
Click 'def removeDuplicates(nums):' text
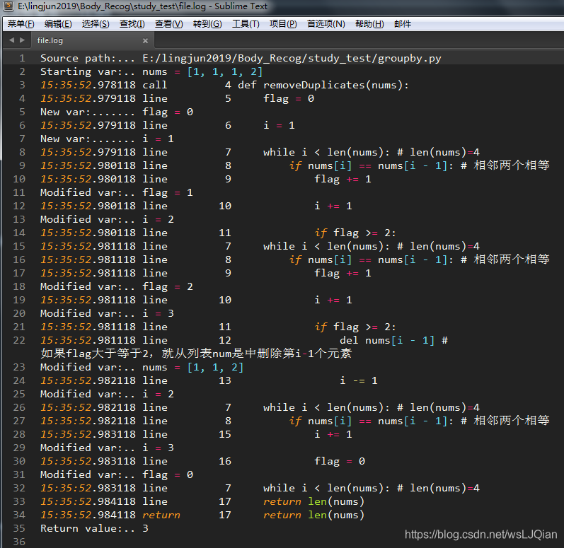pyautogui.click(x=323, y=85)
